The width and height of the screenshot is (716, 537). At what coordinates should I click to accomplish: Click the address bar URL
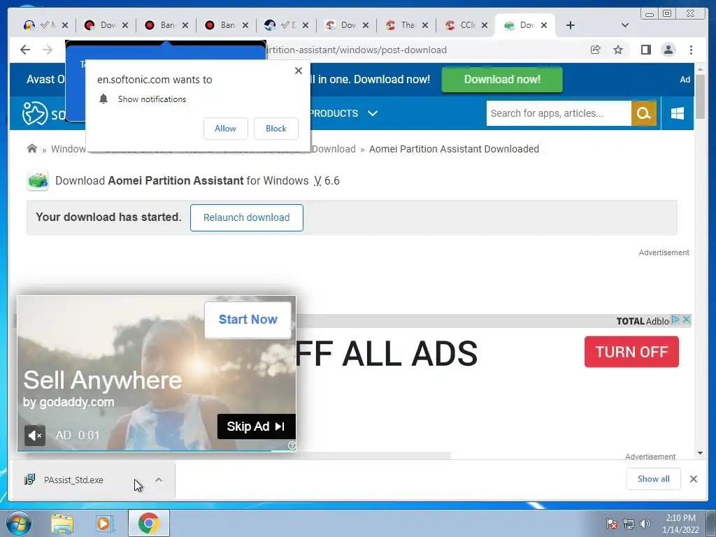coord(356,50)
